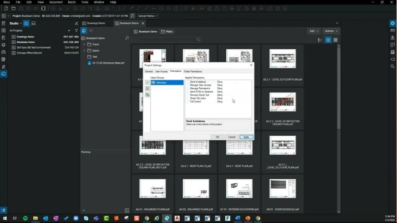
Task: Open the project selector dropdown left of Project label
Action: pyautogui.click(x=6, y=16)
